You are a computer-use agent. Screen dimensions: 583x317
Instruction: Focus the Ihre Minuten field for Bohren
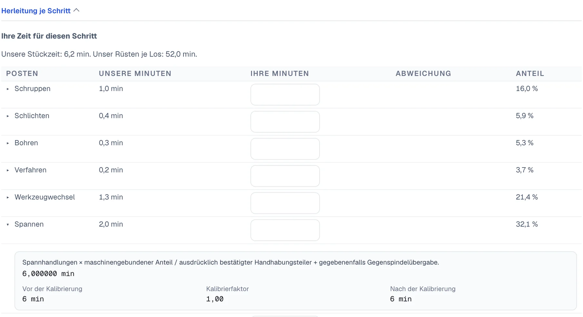pos(285,149)
